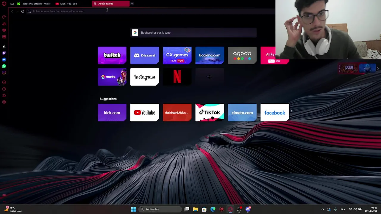Click the three-dots sidebar setup button

point(4,202)
